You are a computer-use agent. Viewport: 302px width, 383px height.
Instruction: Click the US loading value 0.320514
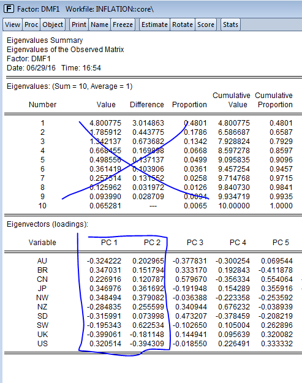(105, 344)
